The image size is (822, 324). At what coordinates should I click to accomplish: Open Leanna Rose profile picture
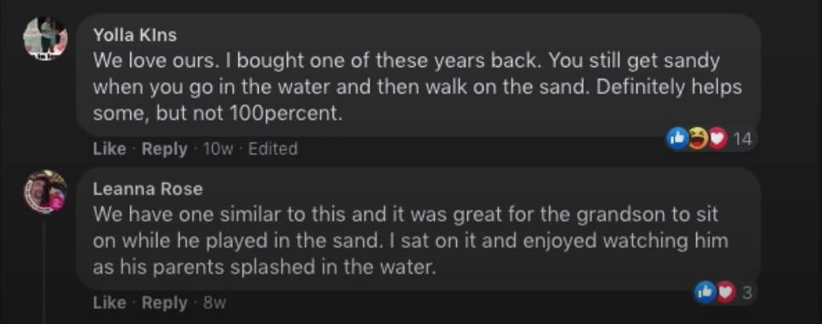pyautogui.click(x=46, y=191)
